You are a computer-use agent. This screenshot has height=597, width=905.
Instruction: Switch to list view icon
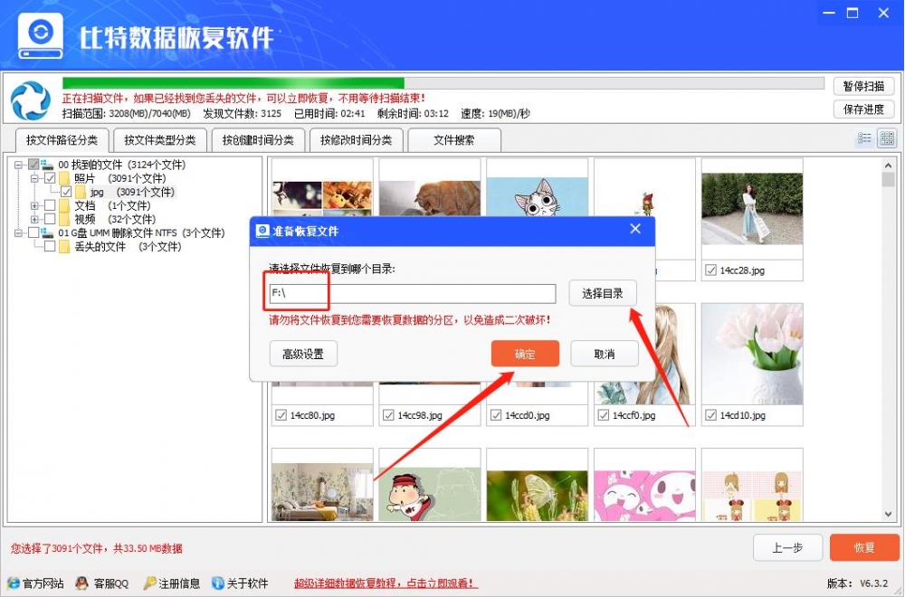(864, 137)
